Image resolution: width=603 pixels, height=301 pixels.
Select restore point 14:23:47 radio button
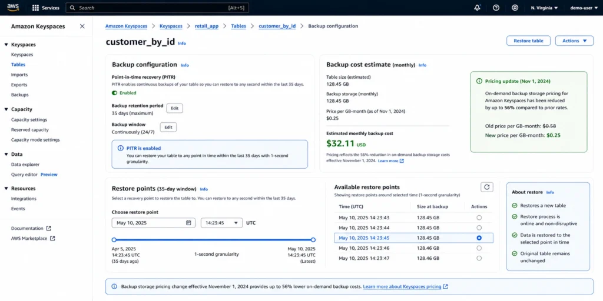point(479,259)
